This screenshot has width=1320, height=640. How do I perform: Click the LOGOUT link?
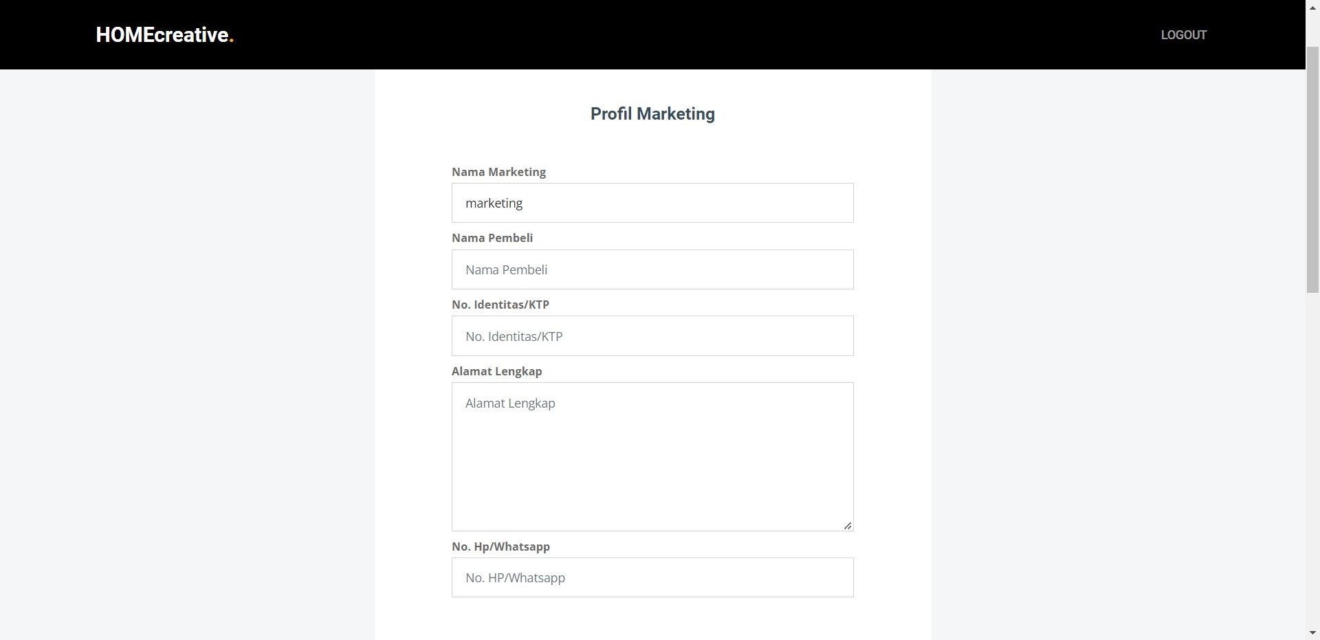click(1183, 34)
